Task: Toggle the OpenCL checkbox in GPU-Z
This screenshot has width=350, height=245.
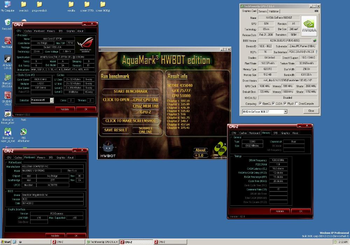Action: coord(260,104)
